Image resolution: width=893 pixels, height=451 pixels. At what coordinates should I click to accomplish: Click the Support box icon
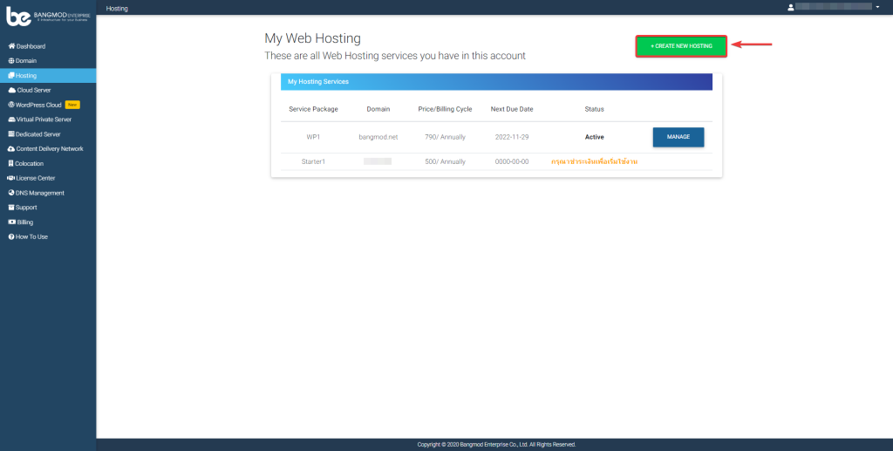tap(11, 208)
